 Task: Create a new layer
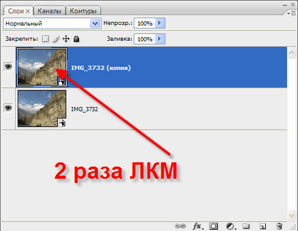click(x=263, y=226)
